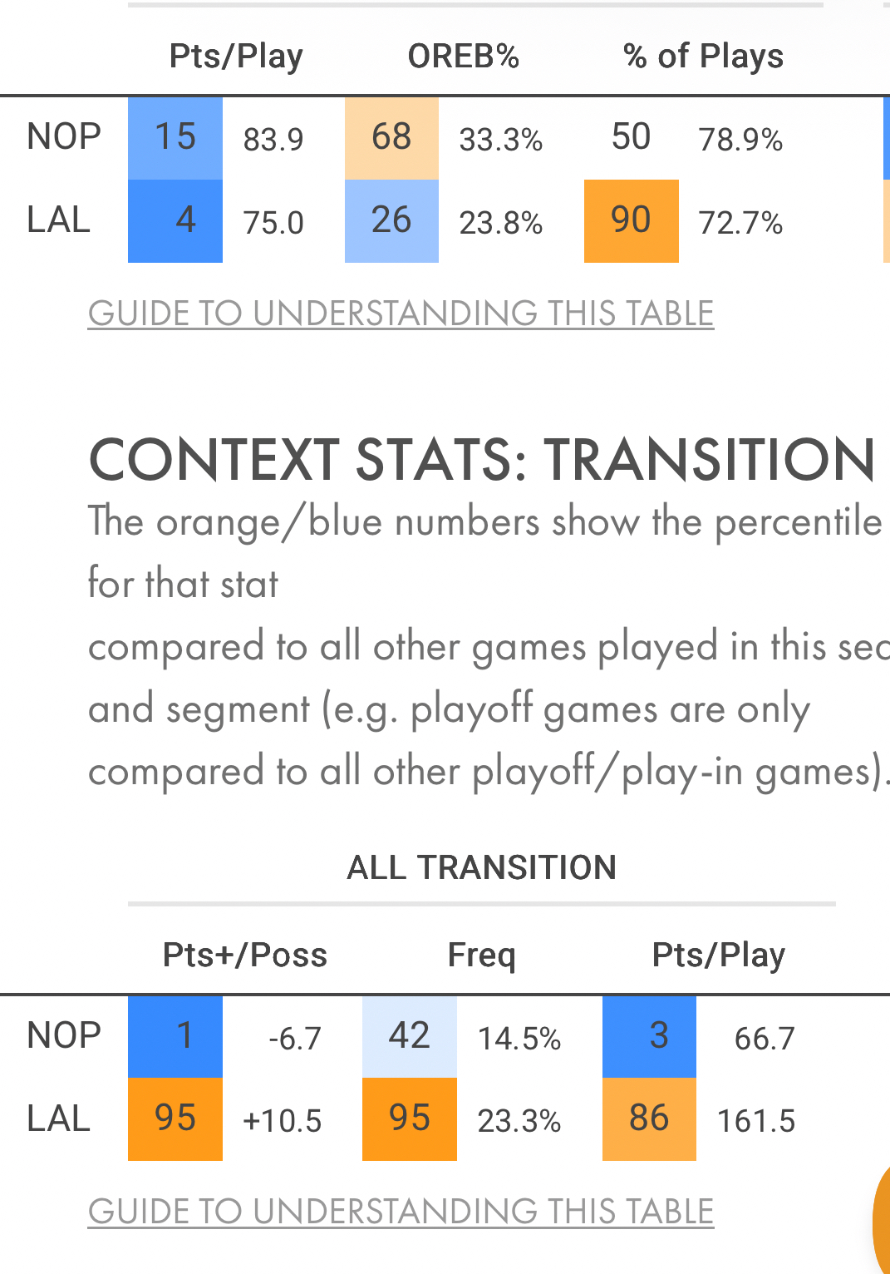This screenshot has height=1274, width=890.
Task: Open the guide link below the OREB% table
Action: pos(401,314)
